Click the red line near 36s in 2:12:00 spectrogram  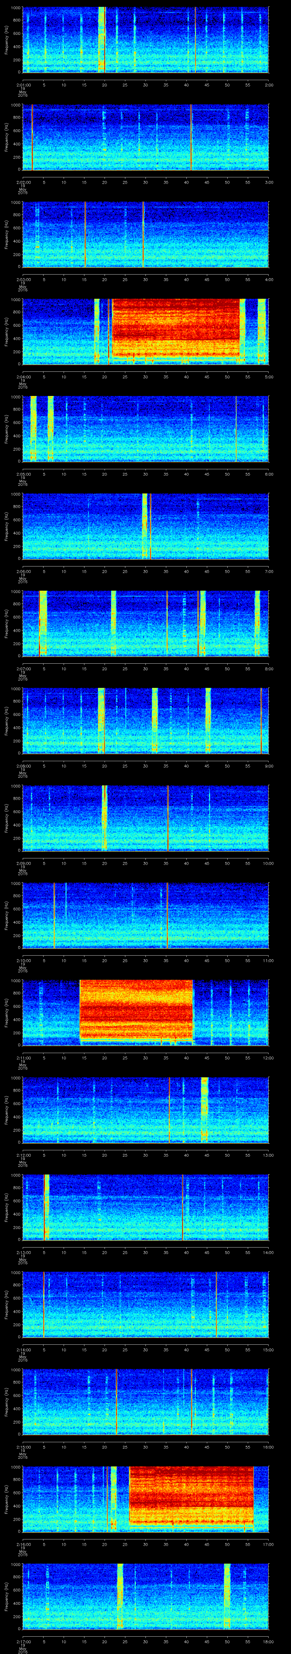(x=169, y=1110)
